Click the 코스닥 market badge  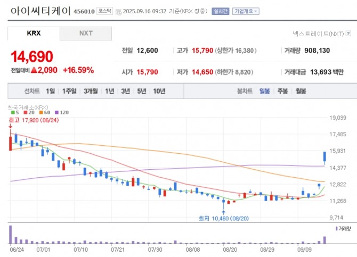point(104,11)
